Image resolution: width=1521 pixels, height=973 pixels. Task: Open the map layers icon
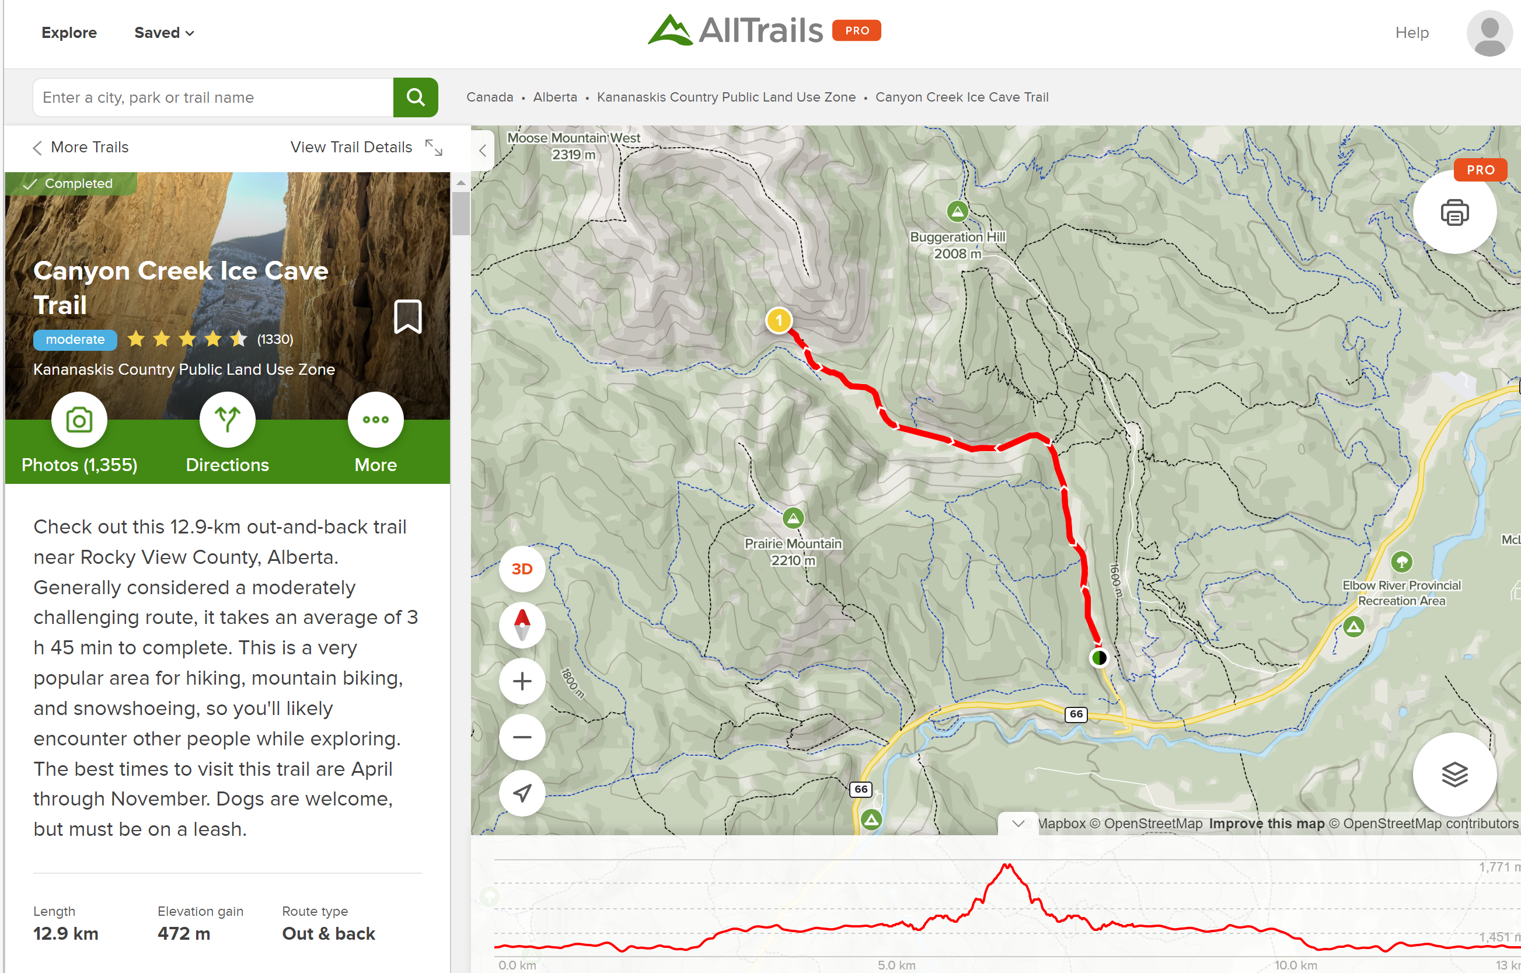(x=1454, y=774)
